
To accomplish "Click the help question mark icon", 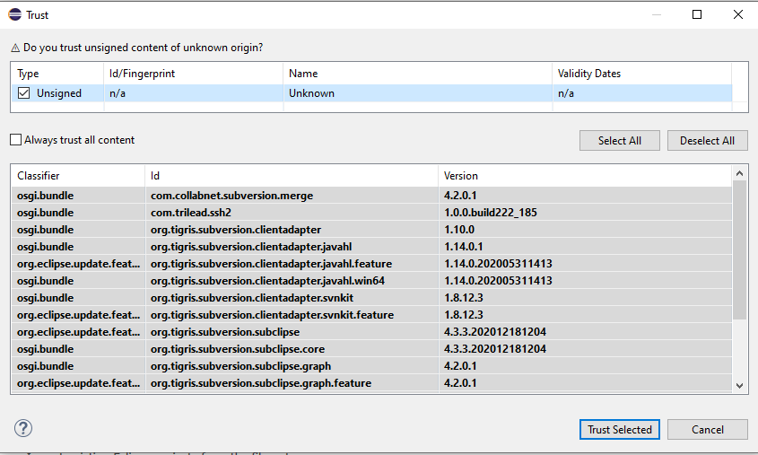I will tap(23, 428).
